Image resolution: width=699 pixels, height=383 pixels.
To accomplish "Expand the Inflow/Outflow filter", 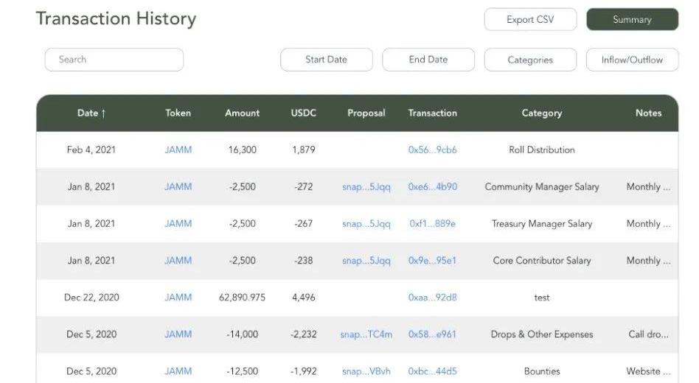I will coord(632,60).
